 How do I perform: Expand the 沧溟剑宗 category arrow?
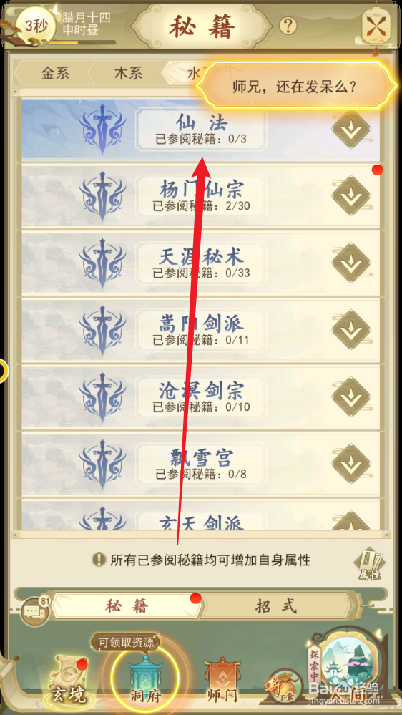(350, 397)
